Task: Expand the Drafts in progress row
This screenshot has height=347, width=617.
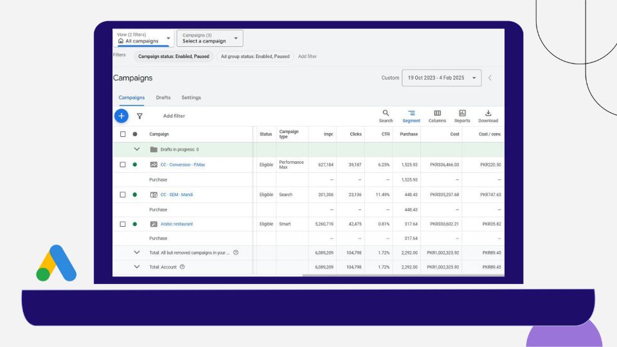Action: point(136,149)
